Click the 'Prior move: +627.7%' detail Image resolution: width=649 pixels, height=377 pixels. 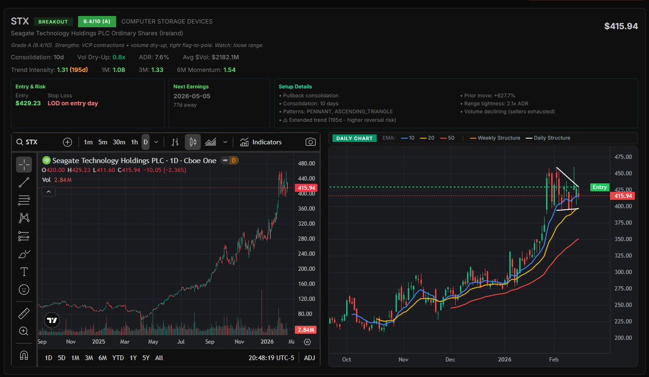tap(488, 96)
